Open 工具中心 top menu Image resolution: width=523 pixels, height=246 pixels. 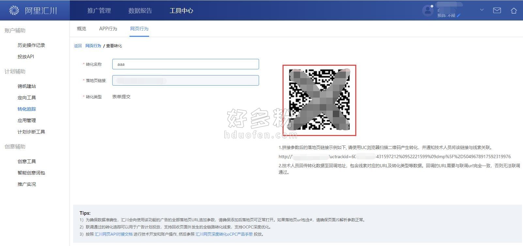(x=181, y=10)
